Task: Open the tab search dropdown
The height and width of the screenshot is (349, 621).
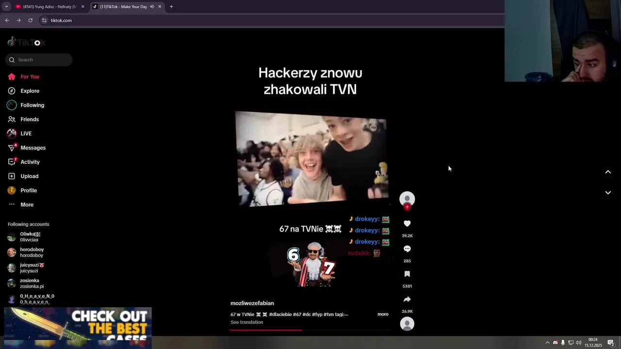Action: click(x=6, y=7)
